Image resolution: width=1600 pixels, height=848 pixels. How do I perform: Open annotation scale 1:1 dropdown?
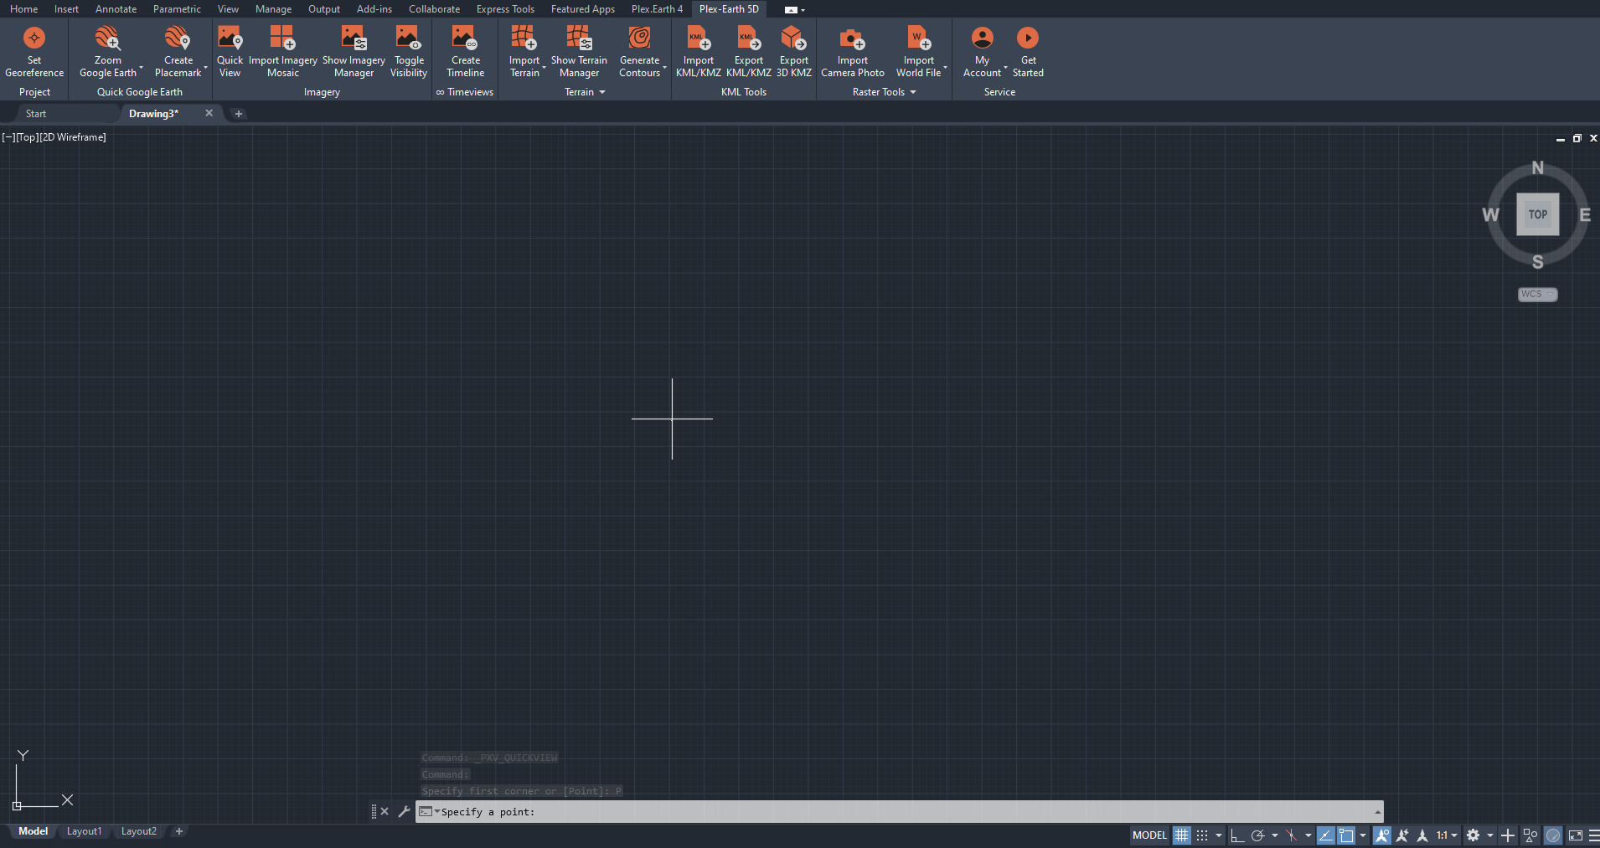point(1447,835)
